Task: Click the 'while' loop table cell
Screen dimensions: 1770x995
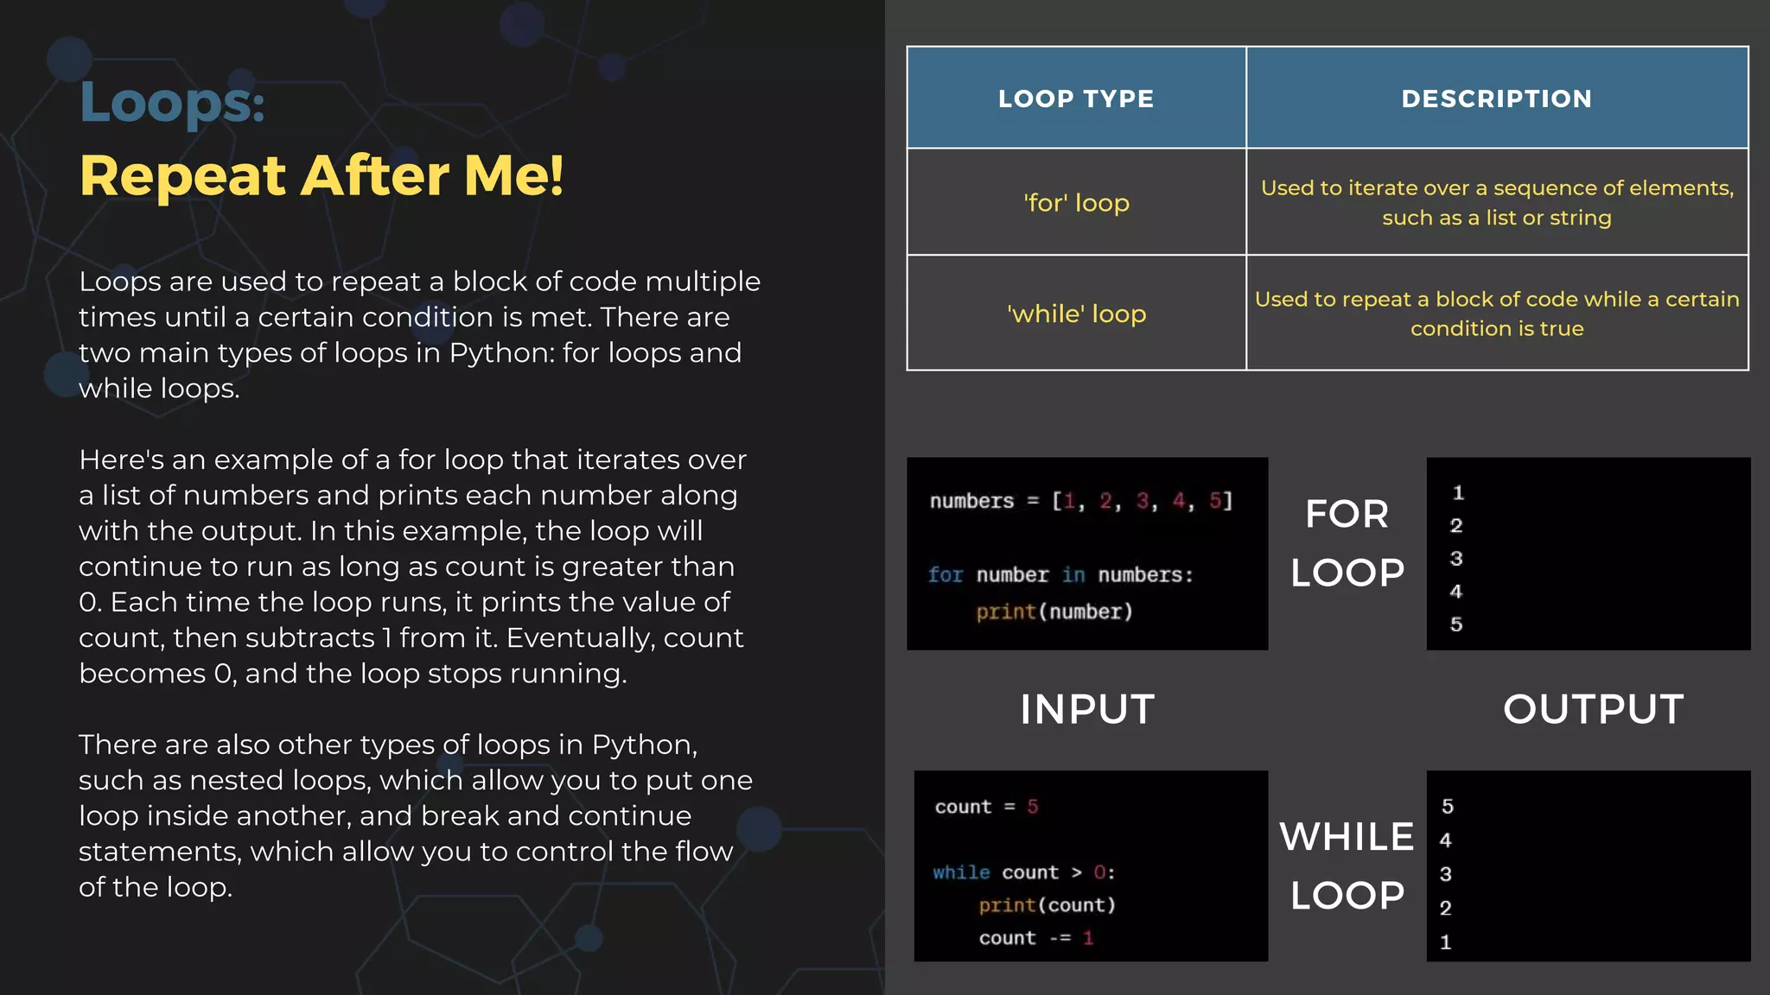Action: [1076, 314]
